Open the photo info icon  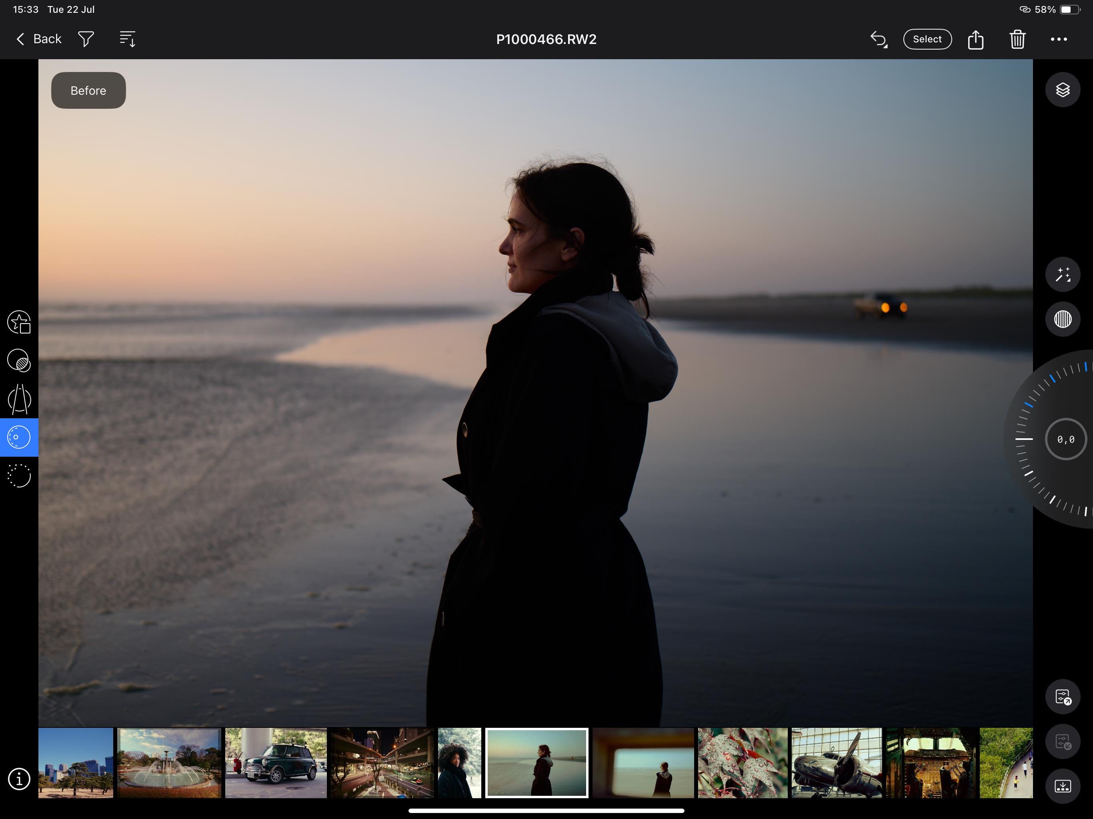pos(19,779)
